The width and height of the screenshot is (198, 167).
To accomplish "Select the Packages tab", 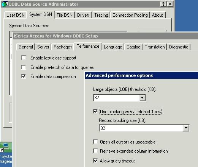I will click(x=63, y=47).
